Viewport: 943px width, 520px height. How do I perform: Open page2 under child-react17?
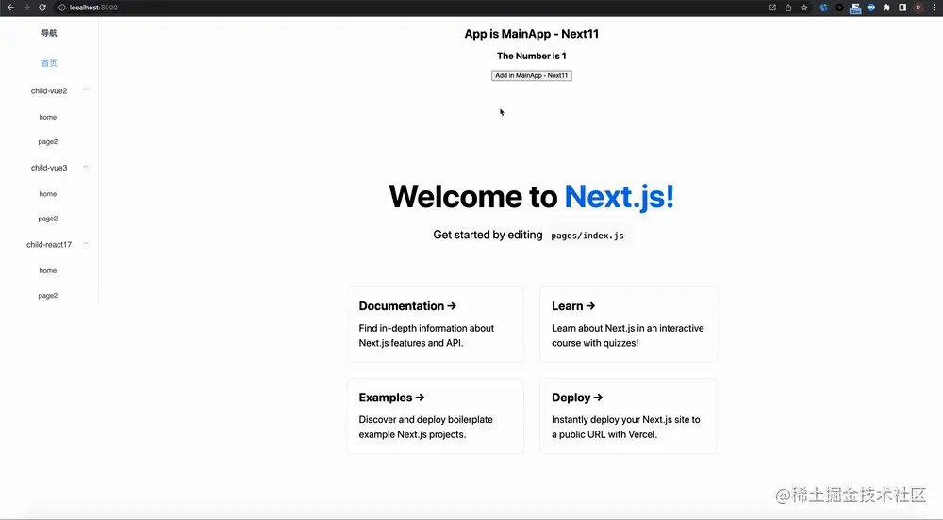click(48, 296)
